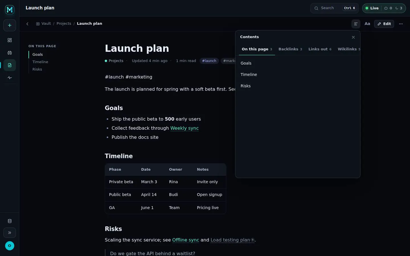Jump to Risks in Contents panel

pos(298,86)
